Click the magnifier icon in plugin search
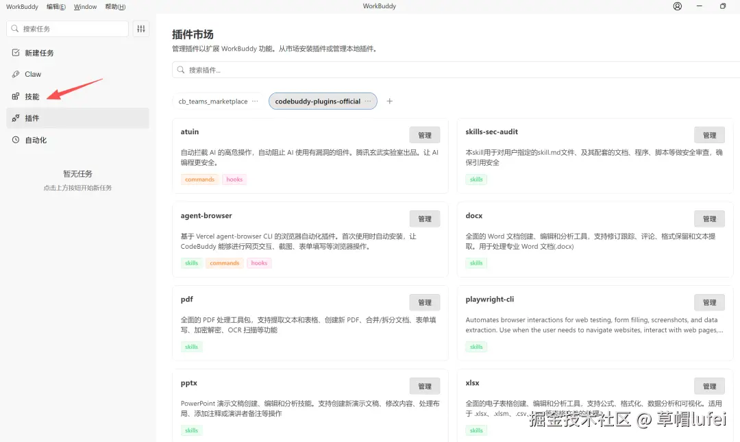Viewport: 740px width, 442px height. [x=181, y=70]
